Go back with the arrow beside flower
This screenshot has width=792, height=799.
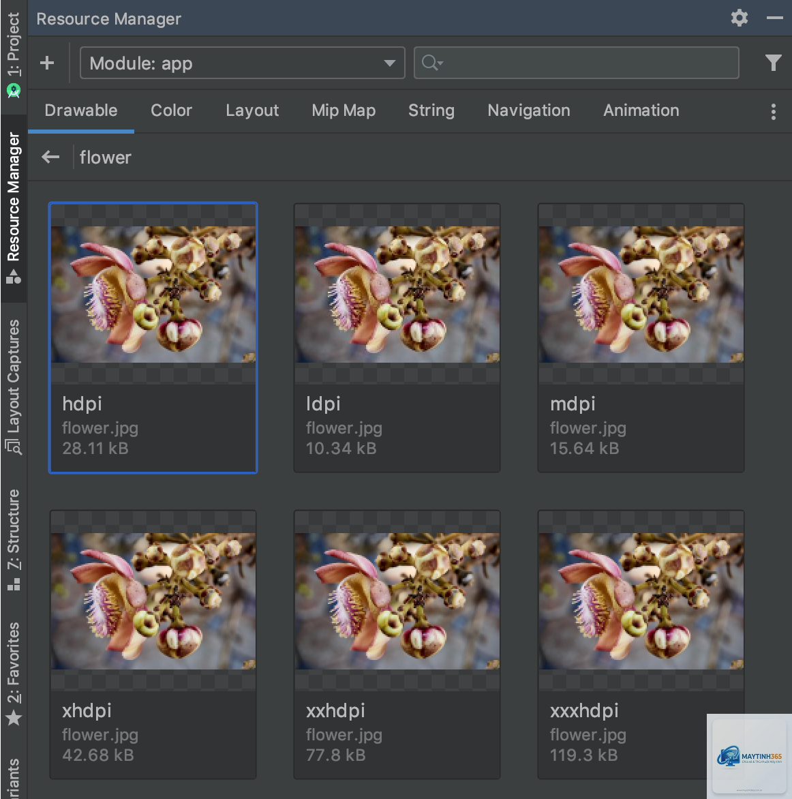(x=50, y=157)
